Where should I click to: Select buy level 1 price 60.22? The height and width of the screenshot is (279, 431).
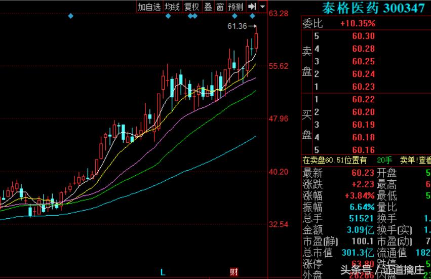(x=363, y=99)
